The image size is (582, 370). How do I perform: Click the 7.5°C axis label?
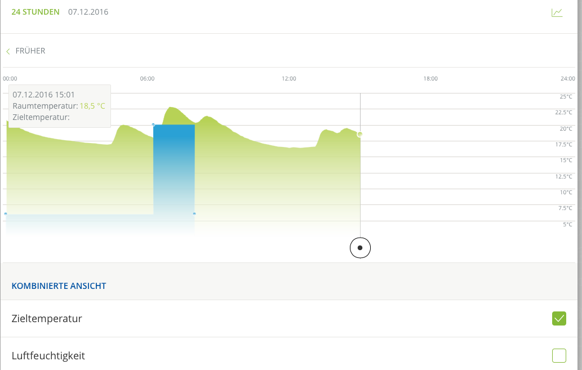[x=565, y=208]
